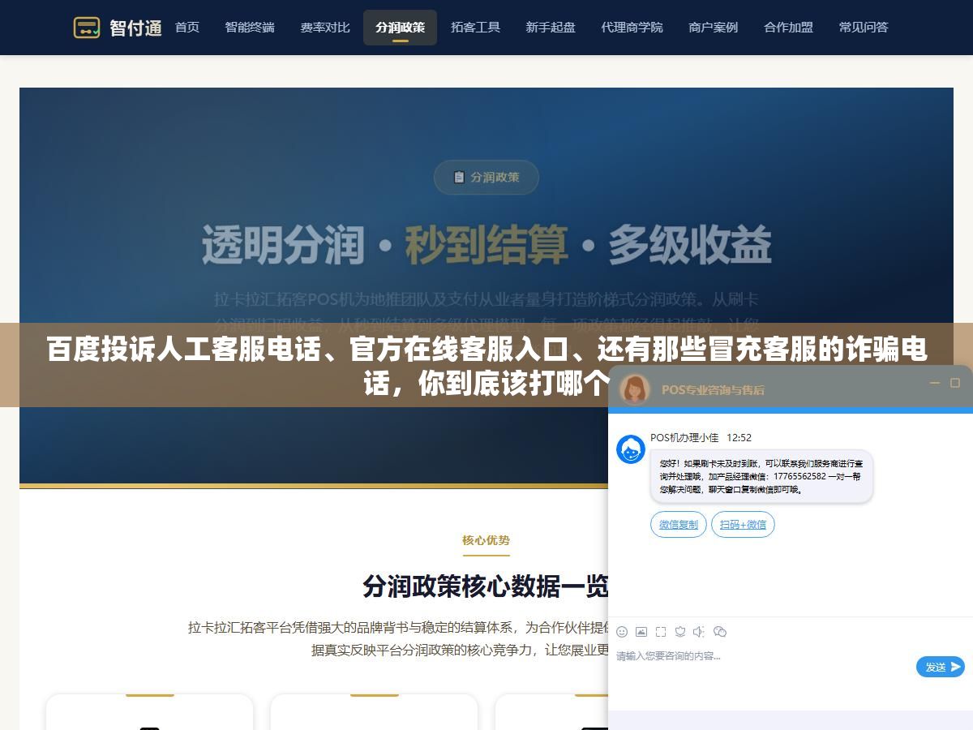Minimize the POS chat window
The height and width of the screenshot is (730, 973).
(935, 383)
